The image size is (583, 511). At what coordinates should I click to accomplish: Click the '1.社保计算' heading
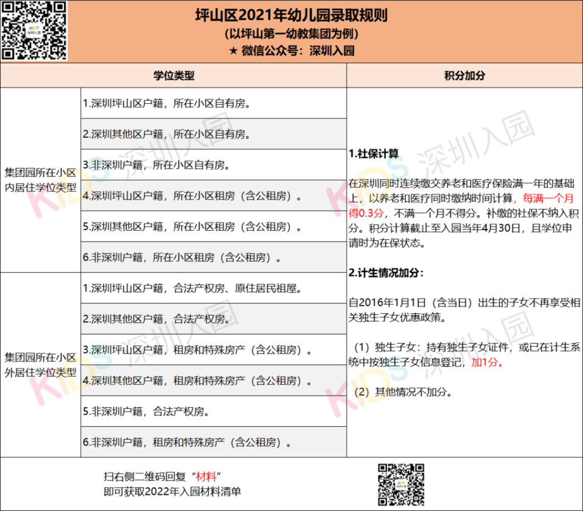[374, 154]
